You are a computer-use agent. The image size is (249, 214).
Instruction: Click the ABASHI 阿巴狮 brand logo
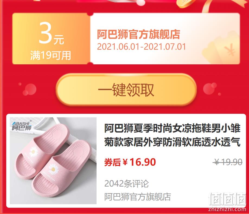pyautogui.click(x=22, y=126)
